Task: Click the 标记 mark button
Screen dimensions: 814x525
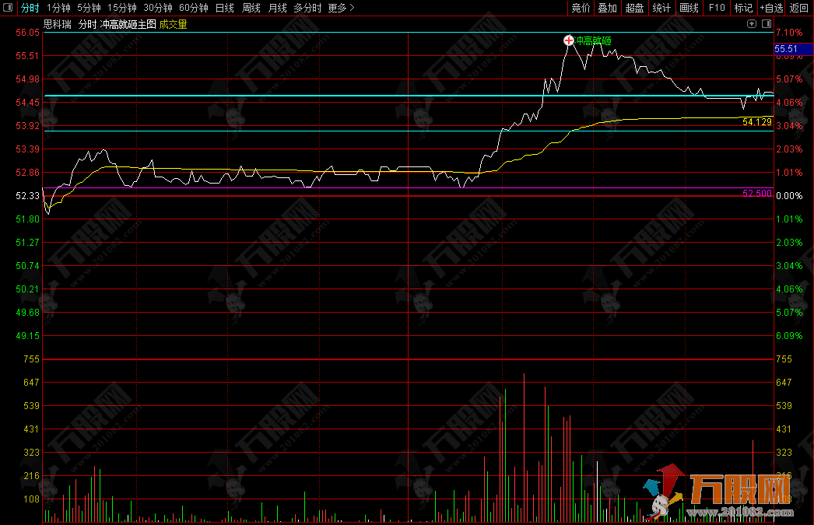Action: 743,8
